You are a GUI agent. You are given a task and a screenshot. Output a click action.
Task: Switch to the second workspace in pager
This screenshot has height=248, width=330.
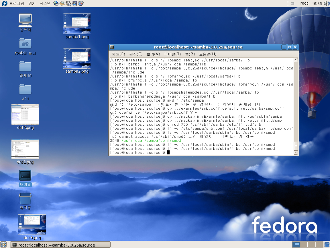(x=303, y=245)
